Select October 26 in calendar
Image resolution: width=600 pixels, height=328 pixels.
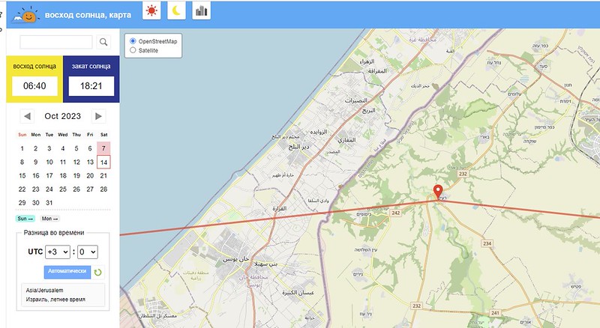point(76,189)
